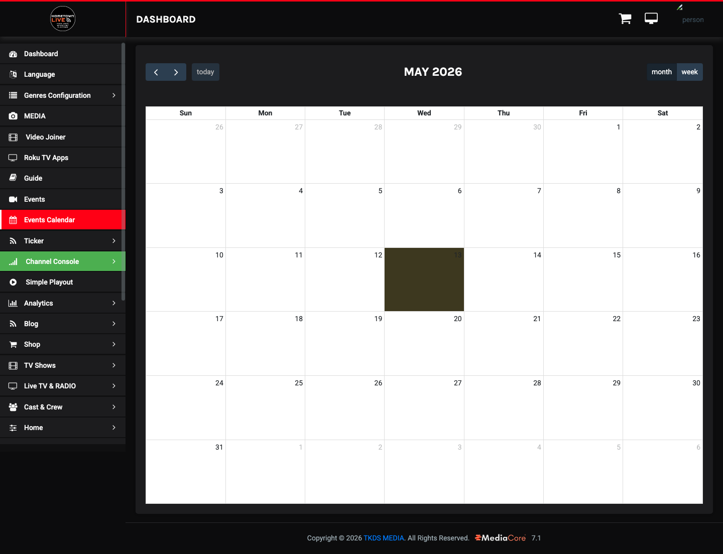This screenshot has width=723, height=554.
Task: Click the Cast & Crew people icon
Action: point(13,407)
